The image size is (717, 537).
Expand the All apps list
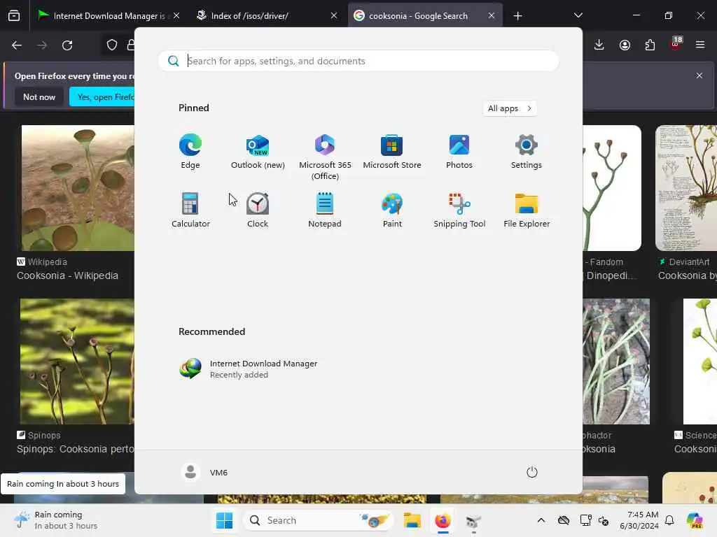tap(510, 108)
